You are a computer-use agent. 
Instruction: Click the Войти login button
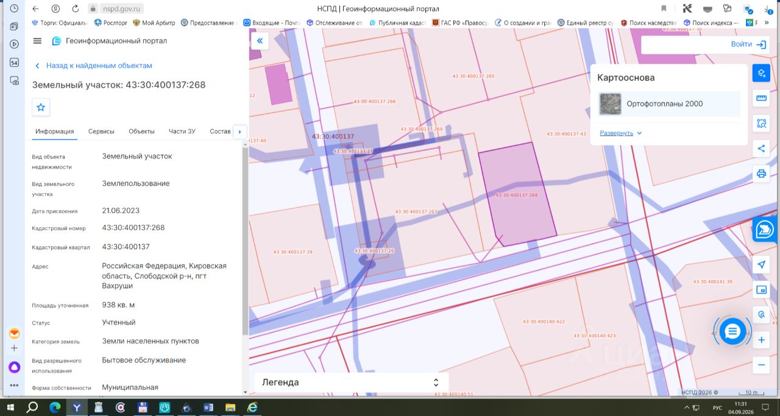click(x=749, y=44)
